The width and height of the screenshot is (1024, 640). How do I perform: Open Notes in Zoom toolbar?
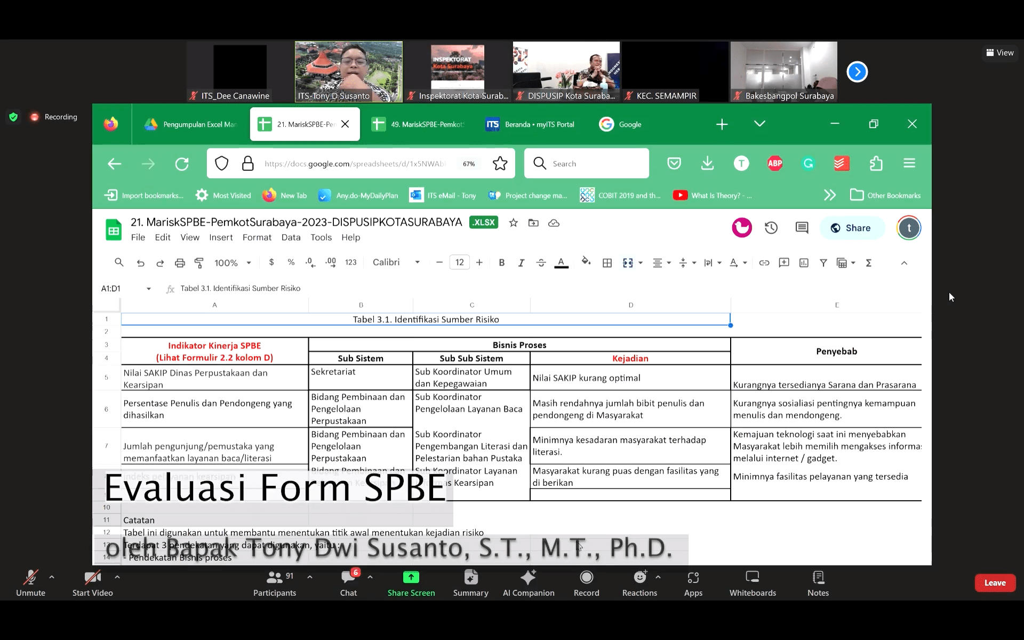coord(818,582)
